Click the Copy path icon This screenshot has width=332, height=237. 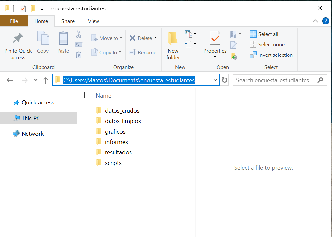pyautogui.click(x=79, y=45)
